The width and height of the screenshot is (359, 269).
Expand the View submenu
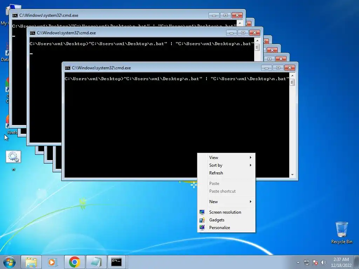coord(226,157)
